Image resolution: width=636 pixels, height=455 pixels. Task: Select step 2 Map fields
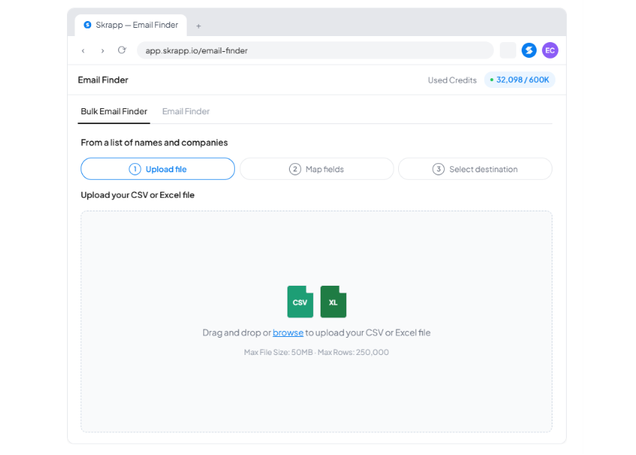tap(316, 169)
